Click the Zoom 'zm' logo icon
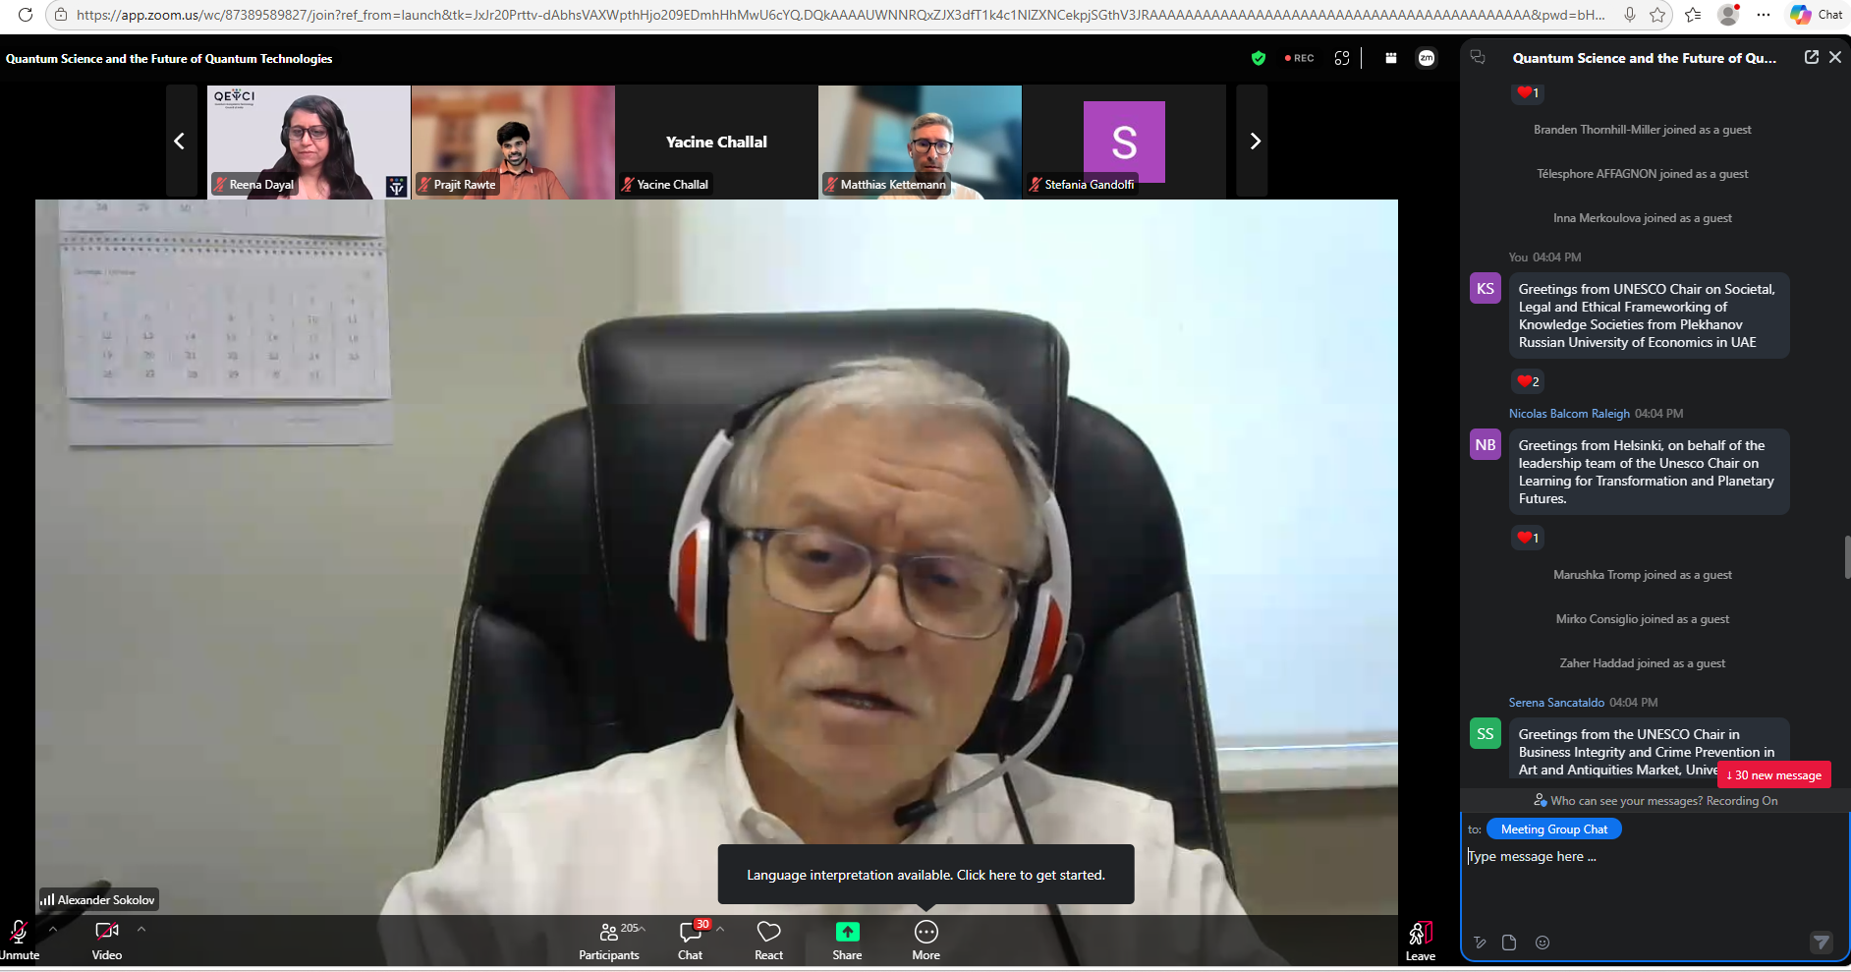 point(1427,58)
